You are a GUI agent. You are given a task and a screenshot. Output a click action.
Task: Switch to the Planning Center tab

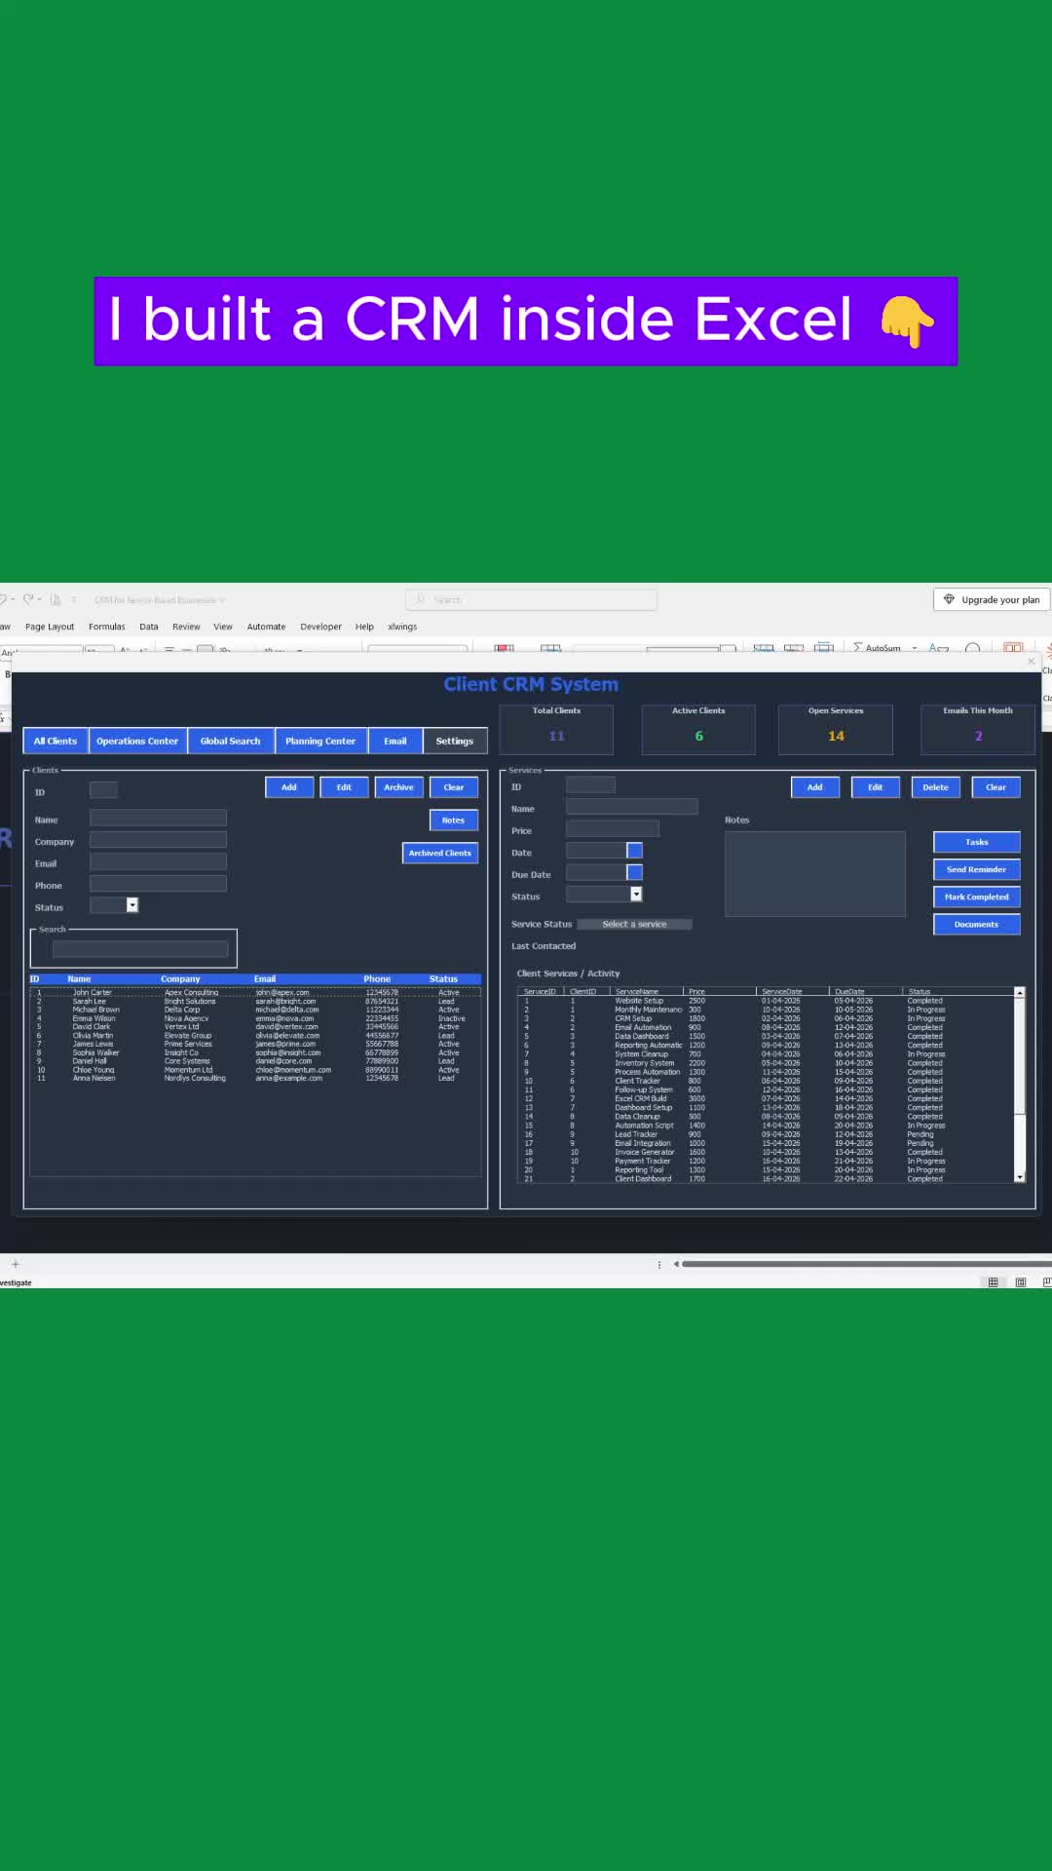pyautogui.click(x=320, y=742)
